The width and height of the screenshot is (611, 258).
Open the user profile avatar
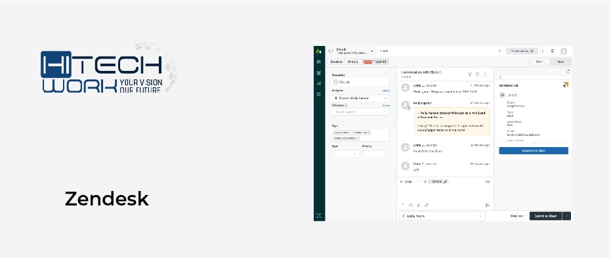tap(564, 51)
